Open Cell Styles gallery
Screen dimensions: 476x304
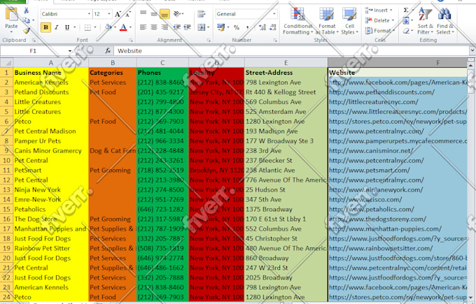click(349, 20)
